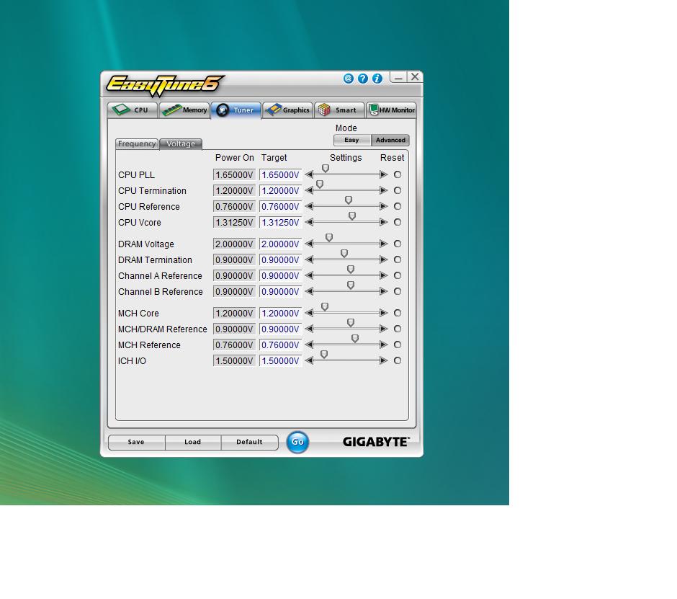The height and width of the screenshot is (599, 677).
Task: Increase CPU Termination with right arrow
Action: click(x=384, y=190)
